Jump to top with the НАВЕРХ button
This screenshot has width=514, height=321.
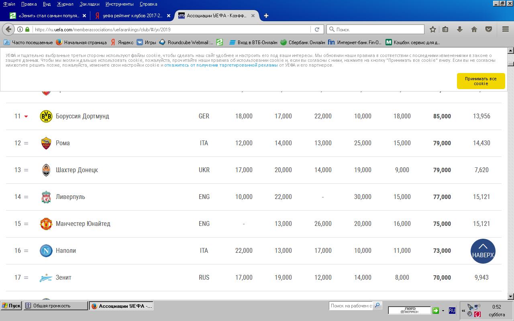483,251
